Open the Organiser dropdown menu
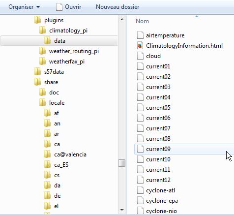Image resolution: width=234 pixels, height=215 pixels. click(24, 7)
